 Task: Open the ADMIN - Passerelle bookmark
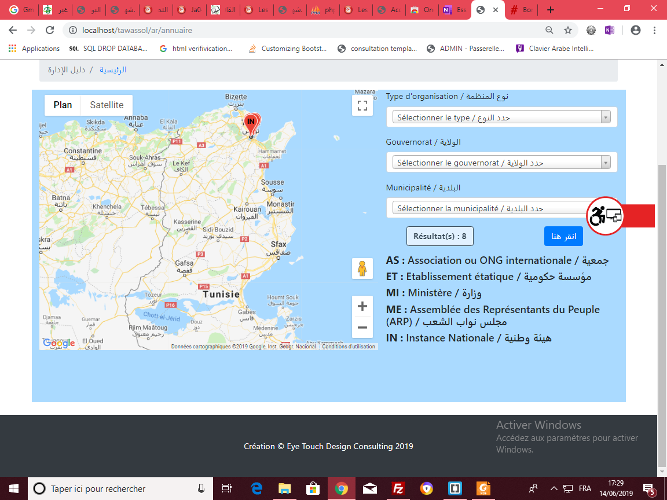point(466,49)
